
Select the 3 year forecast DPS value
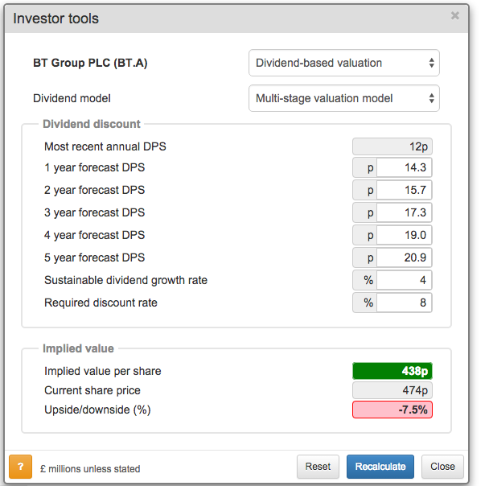tap(404, 212)
